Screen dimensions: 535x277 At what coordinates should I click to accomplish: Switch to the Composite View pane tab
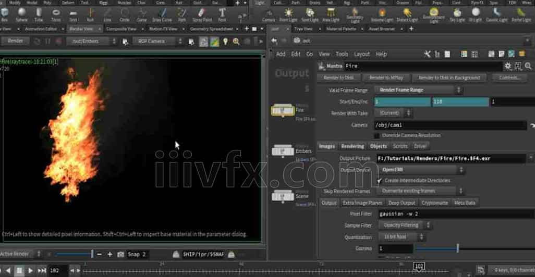point(121,29)
